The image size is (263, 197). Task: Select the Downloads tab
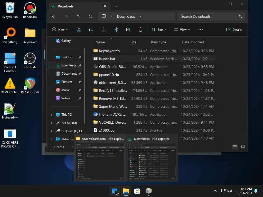coord(79,6)
